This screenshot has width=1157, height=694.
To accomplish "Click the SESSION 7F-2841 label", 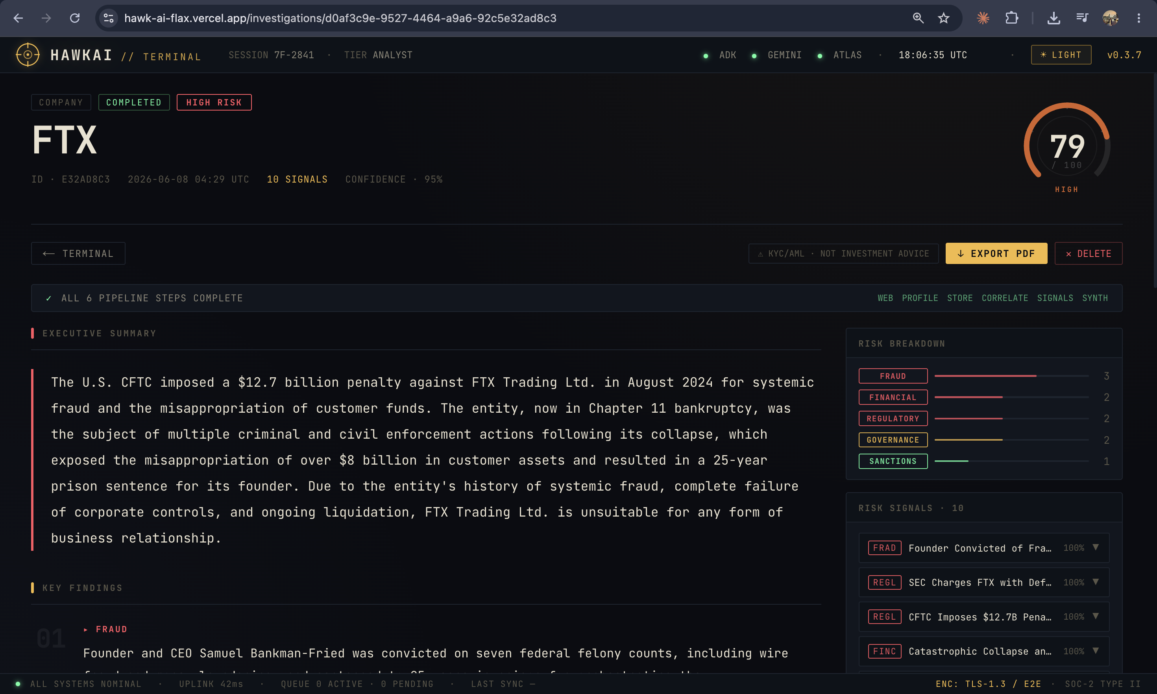I will [271, 55].
